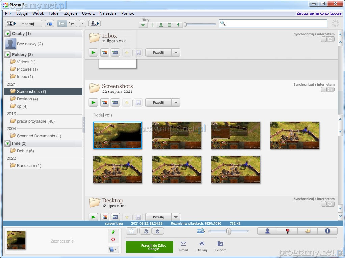This screenshot has height=258, width=345.
Task: Collapse the Osoby section
Action: (8, 34)
